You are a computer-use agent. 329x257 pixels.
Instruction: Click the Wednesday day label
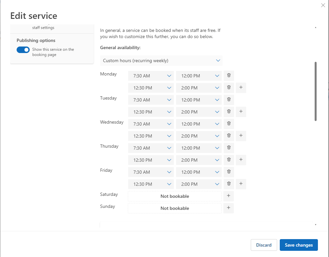[112, 122]
